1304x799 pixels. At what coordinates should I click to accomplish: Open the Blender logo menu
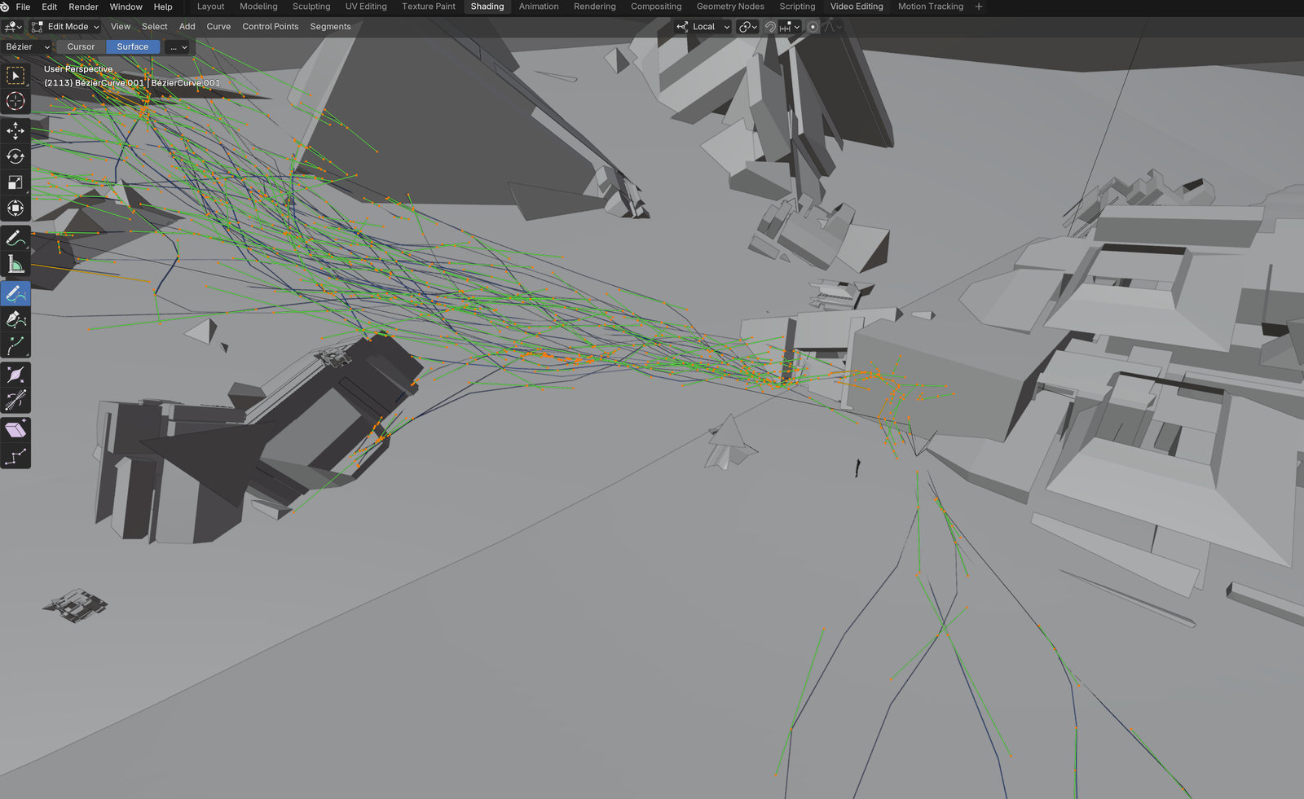(x=5, y=7)
